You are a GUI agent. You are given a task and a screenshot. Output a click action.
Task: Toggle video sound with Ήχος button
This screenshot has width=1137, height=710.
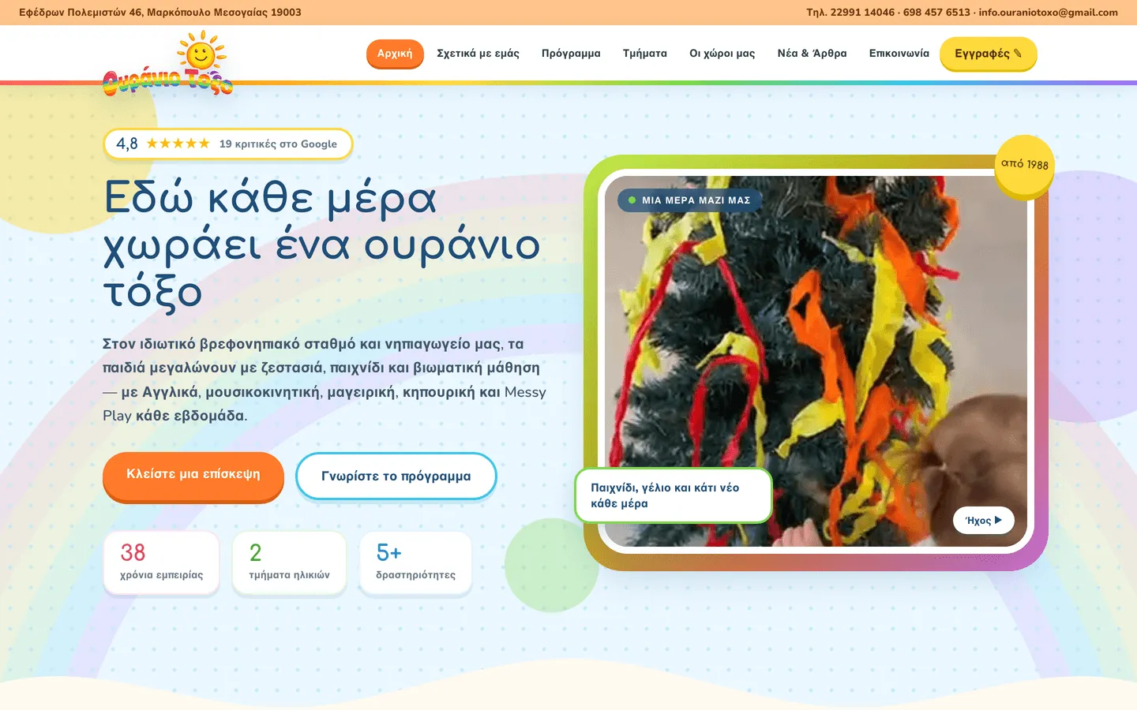pyautogui.click(x=983, y=520)
